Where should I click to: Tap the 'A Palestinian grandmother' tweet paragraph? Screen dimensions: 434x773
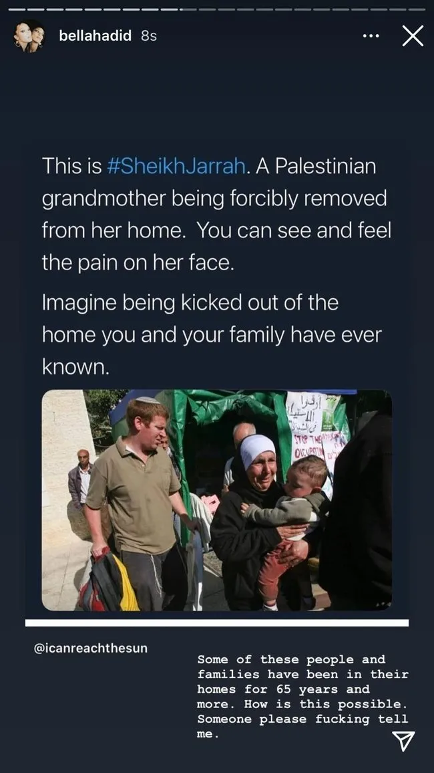point(216,215)
